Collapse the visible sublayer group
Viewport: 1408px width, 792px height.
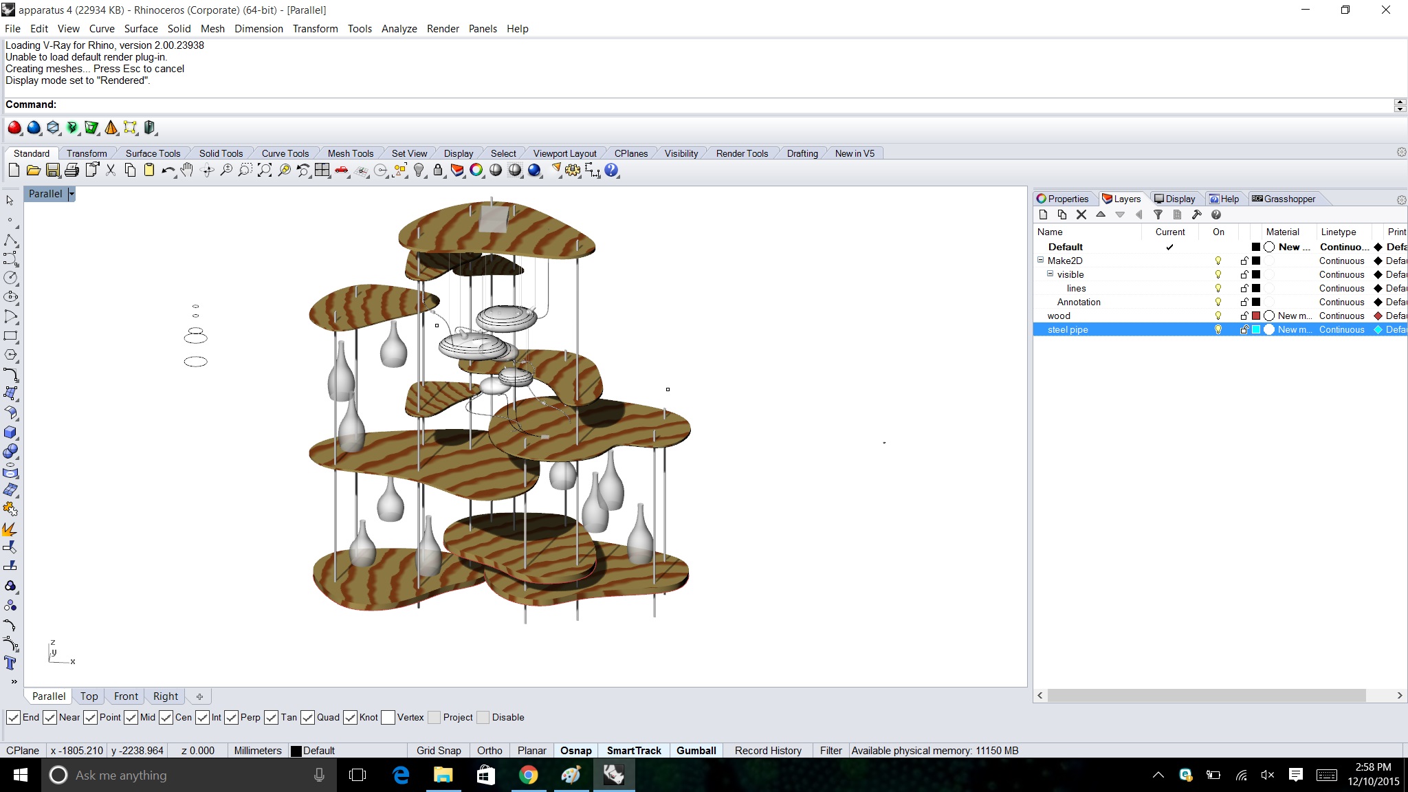click(x=1050, y=274)
